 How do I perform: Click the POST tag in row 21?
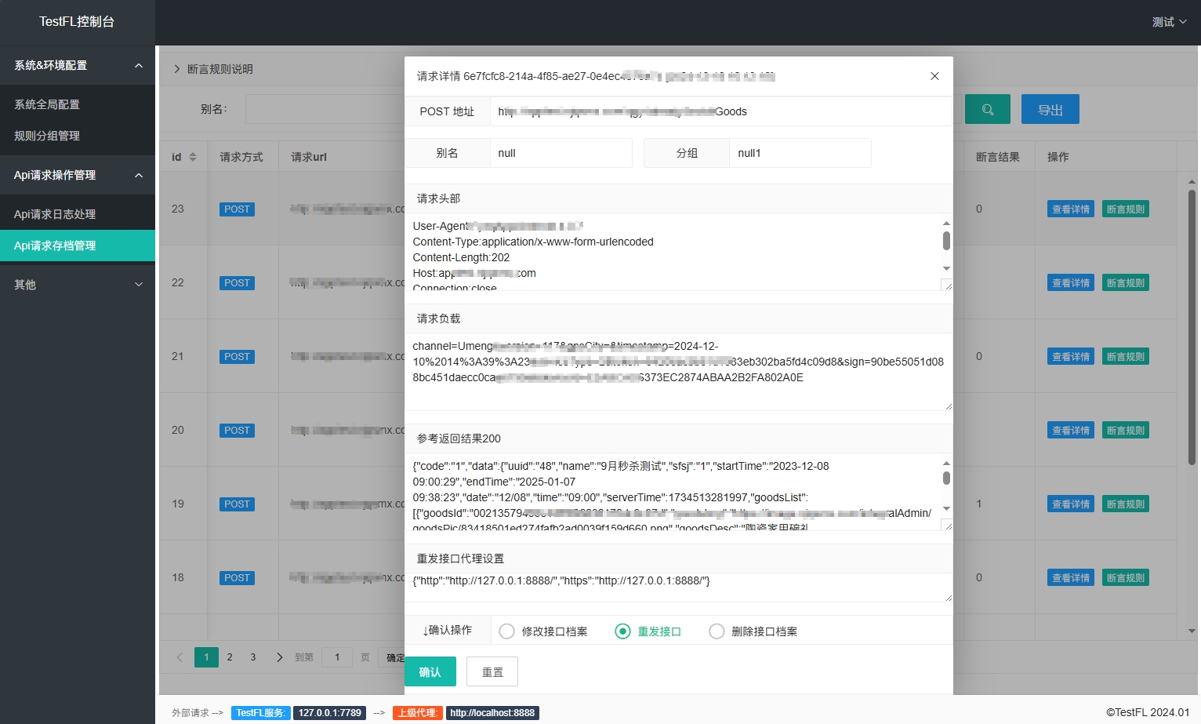(237, 357)
